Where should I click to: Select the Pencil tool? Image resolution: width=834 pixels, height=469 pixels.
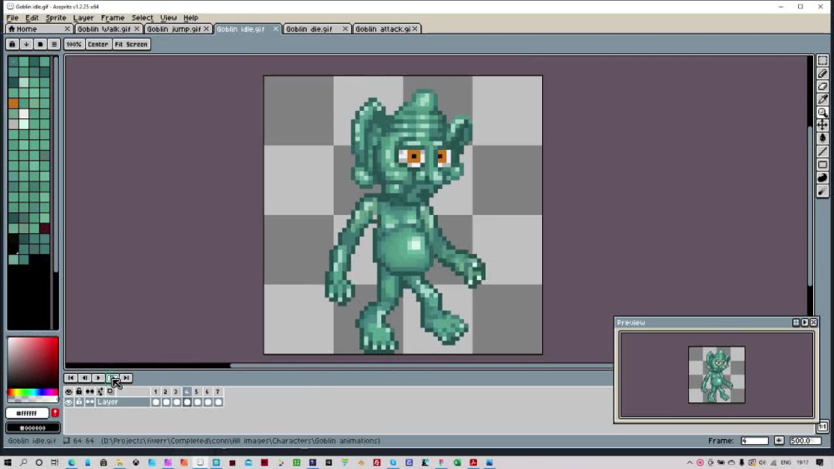coord(822,73)
